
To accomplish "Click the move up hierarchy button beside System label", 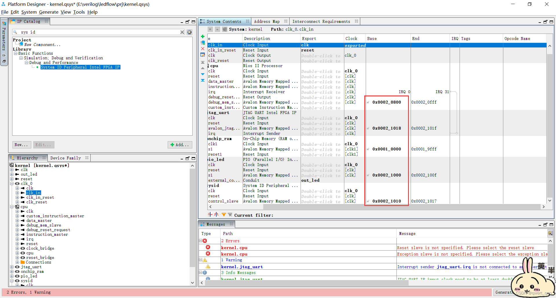I will coord(217,29).
